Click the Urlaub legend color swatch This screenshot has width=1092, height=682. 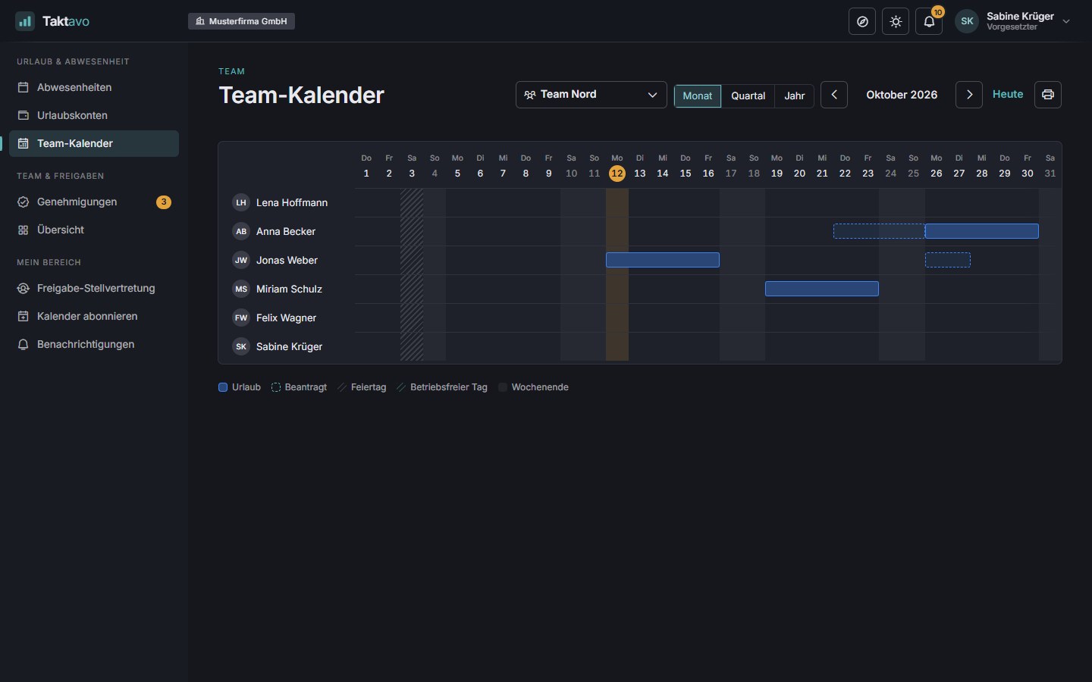pyautogui.click(x=223, y=387)
